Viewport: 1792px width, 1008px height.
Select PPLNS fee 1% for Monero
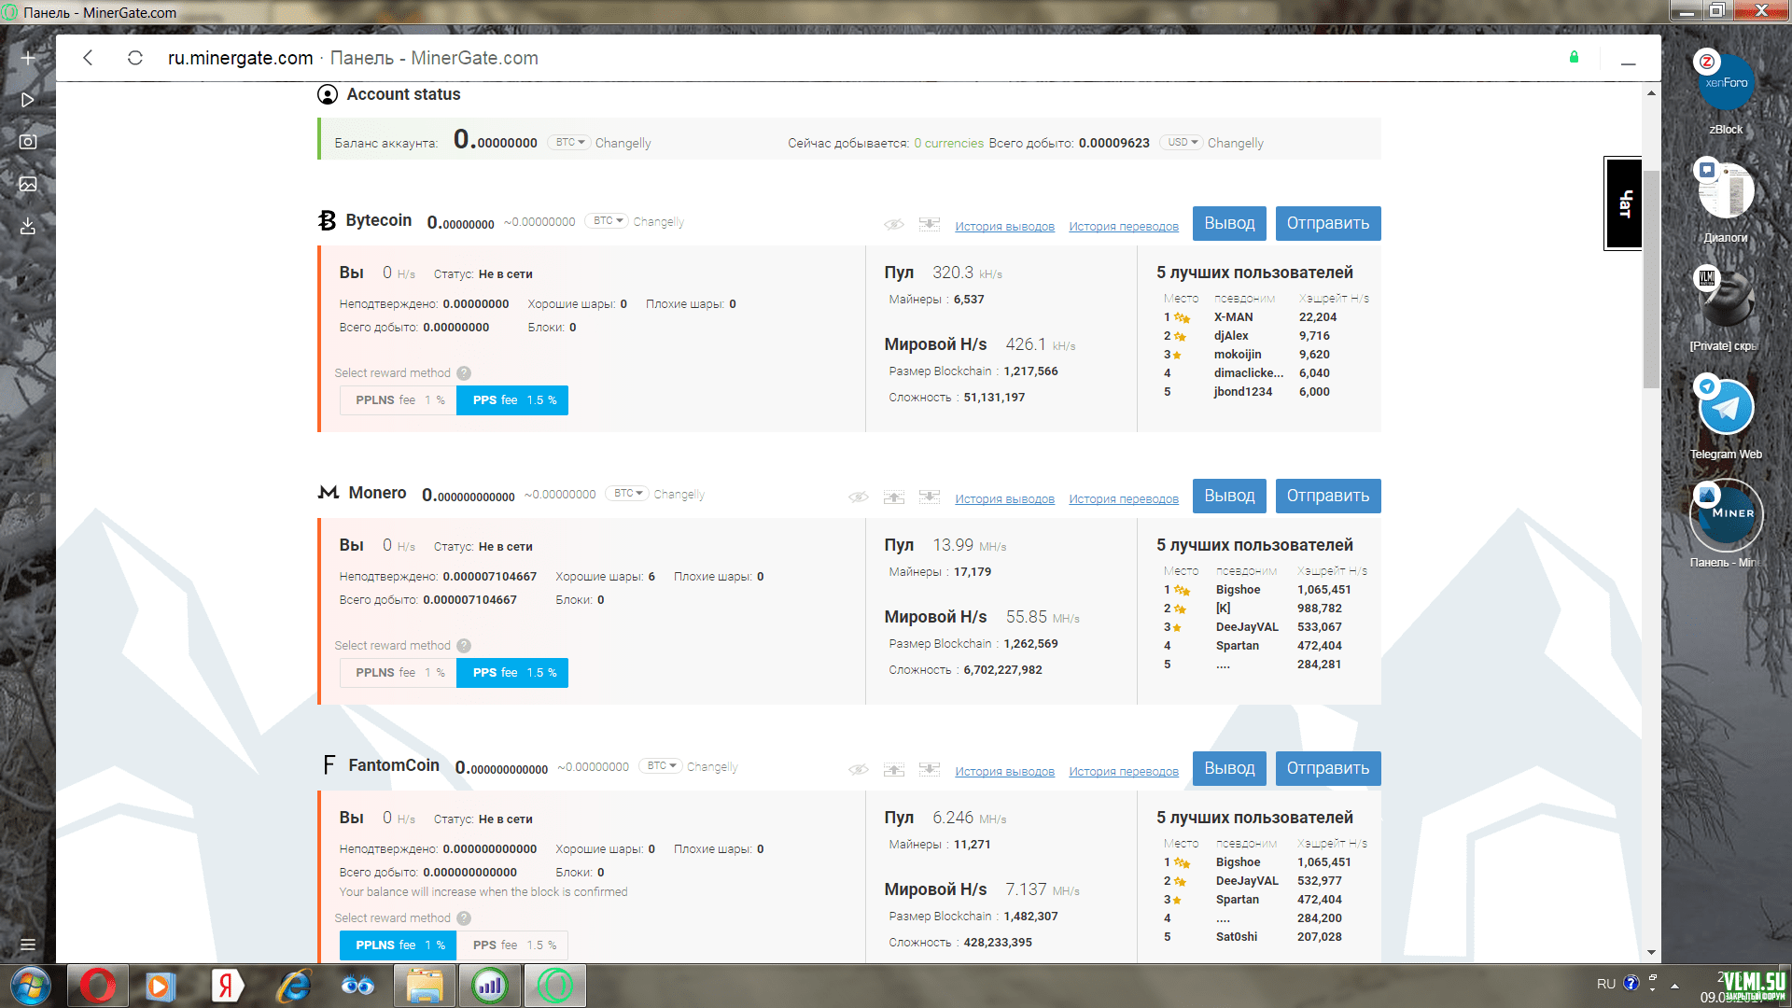pyautogui.click(x=399, y=673)
